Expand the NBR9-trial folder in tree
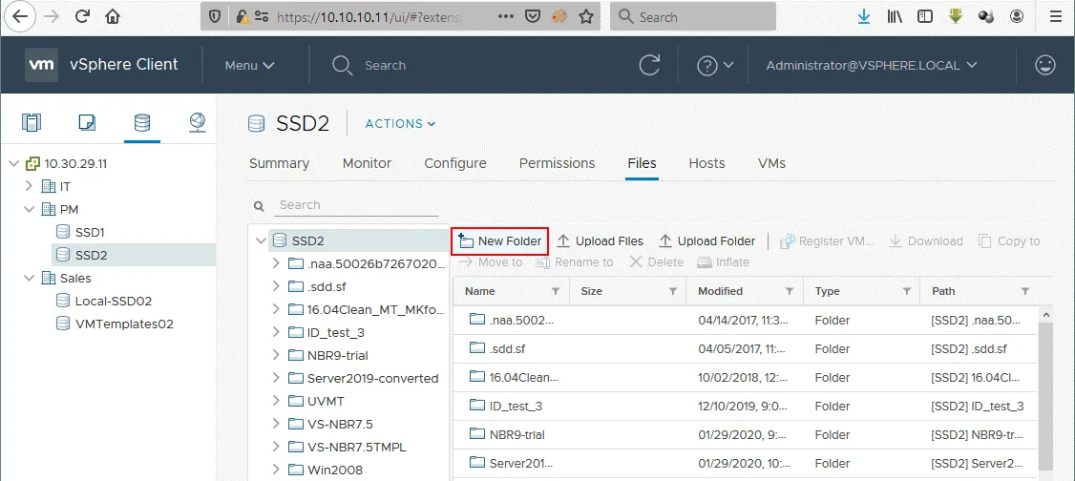Image resolution: width=1075 pixels, height=481 pixels. coord(276,355)
